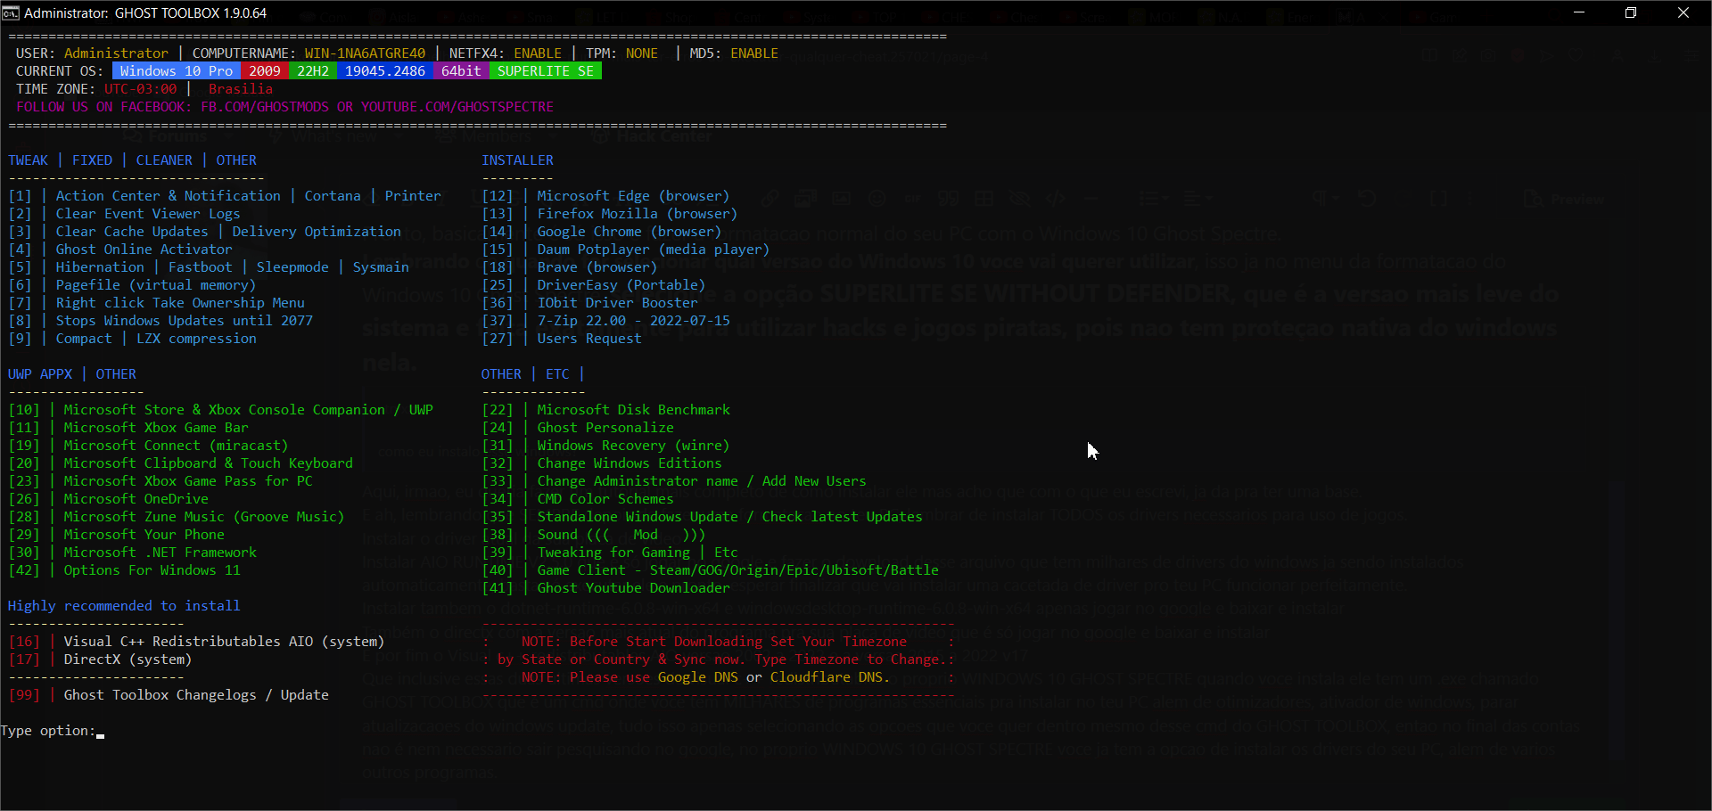Click 'Pagefile (virtual memory)' entry
Image resolution: width=1712 pixels, height=811 pixels.
click(x=156, y=285)
